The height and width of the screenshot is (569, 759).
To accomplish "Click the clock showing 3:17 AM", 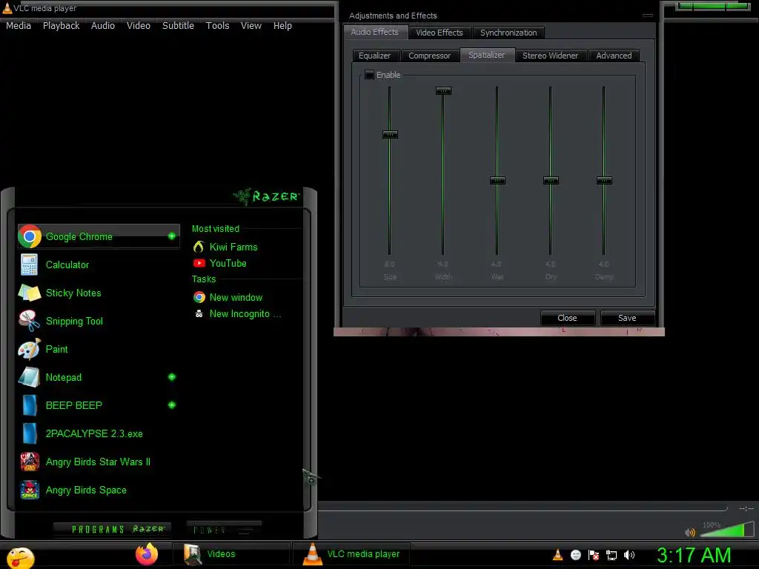I will click(694, 555).
